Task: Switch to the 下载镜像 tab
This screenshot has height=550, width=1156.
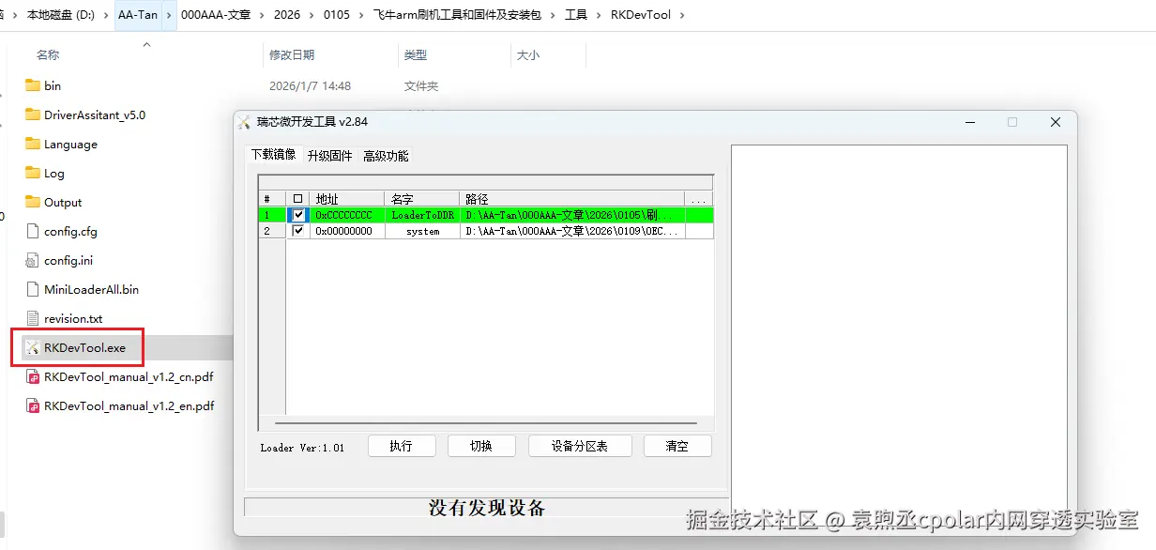Action: pyautogui.click(x=273, y=155)
